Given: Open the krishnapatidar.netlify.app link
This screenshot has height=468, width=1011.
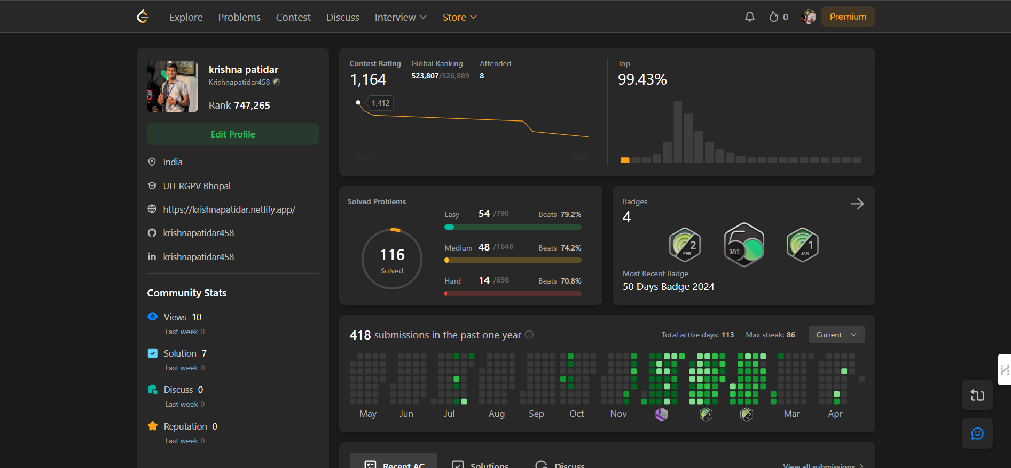Looking at the screenshot, I should [229, 209].
